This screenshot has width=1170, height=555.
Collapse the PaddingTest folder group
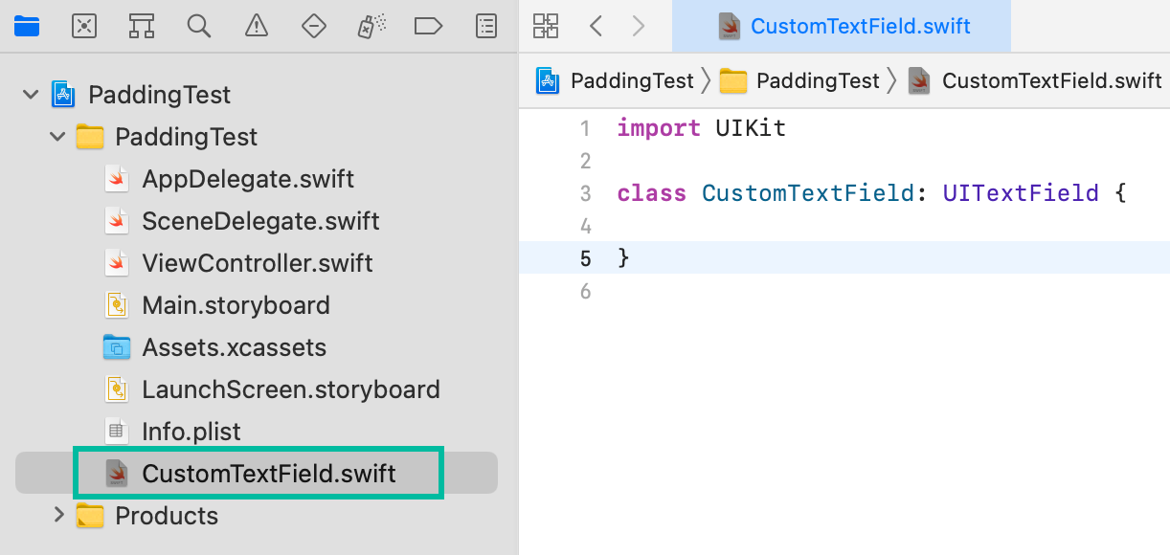pyautogui.click(x=57, y=137)
